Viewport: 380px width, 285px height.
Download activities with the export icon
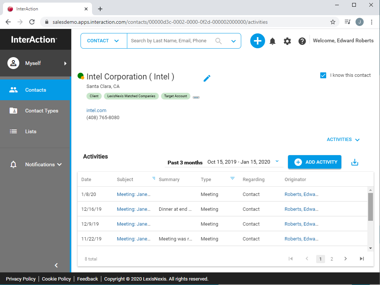point(354,162)
